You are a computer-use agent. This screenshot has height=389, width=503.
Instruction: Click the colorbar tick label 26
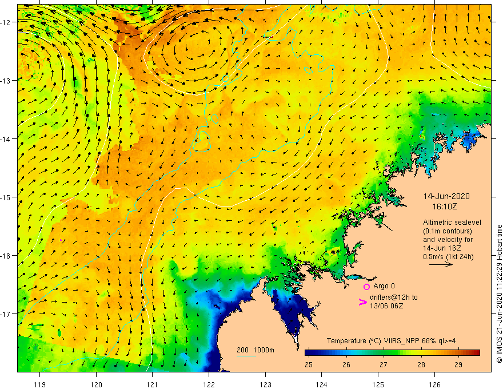pos(346,364)
